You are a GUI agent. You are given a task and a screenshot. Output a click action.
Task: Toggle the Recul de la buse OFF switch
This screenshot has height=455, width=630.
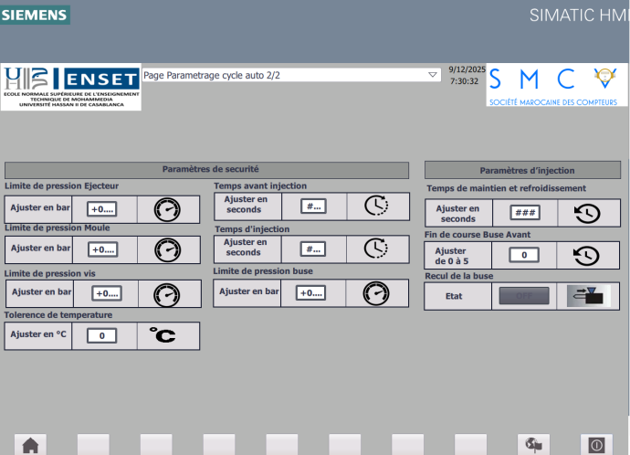523,296
